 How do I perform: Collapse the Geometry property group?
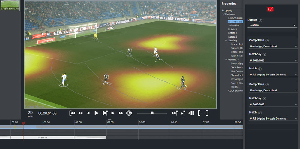click(x=226, y=59)
